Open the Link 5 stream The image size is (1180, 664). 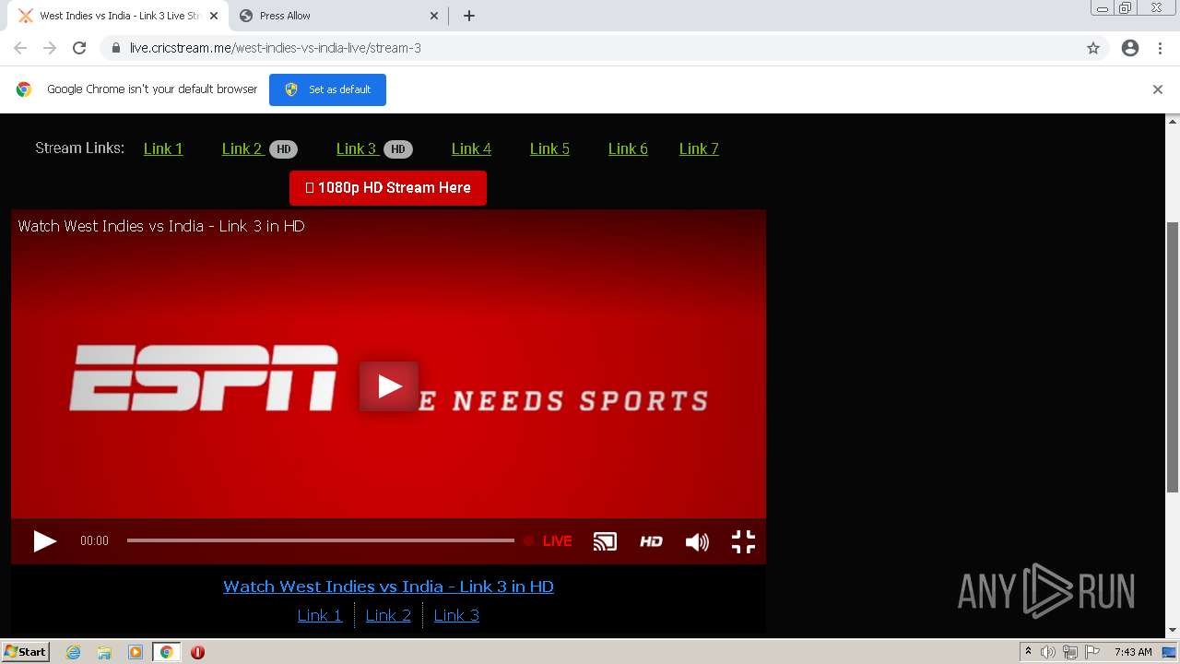549,148
